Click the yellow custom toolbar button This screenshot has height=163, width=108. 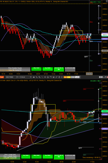coord(69,77)
